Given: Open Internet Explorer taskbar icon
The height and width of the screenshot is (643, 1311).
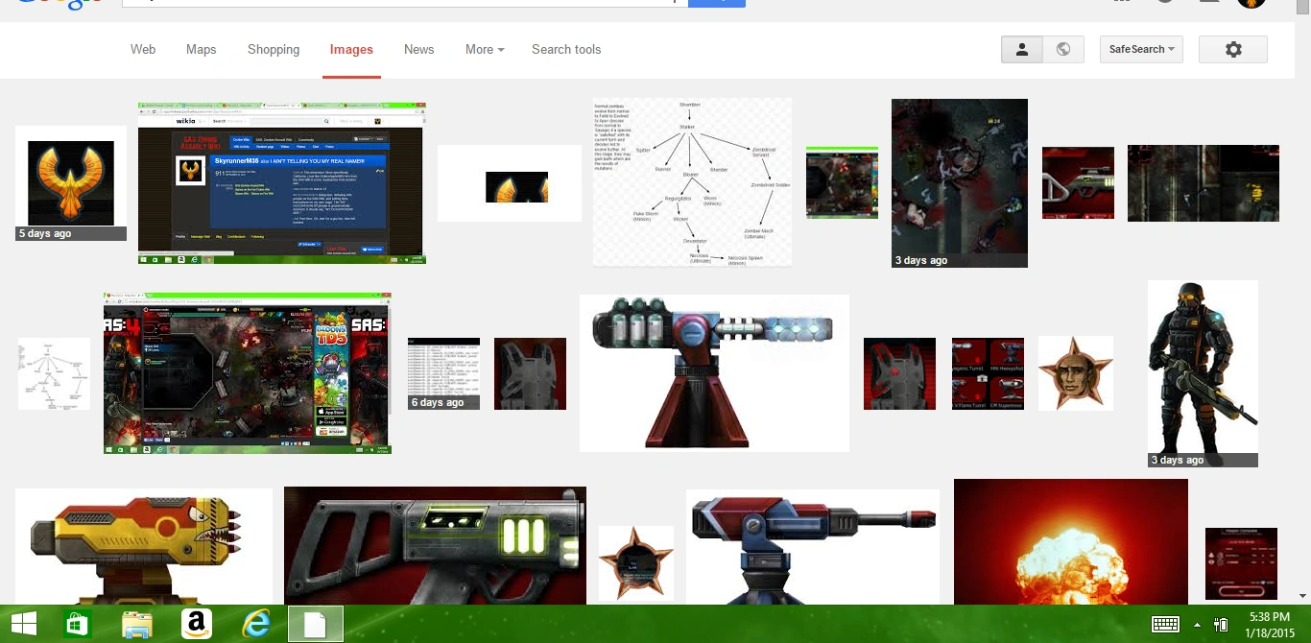Looking at the screenshot, I should (x=256, y=626).
